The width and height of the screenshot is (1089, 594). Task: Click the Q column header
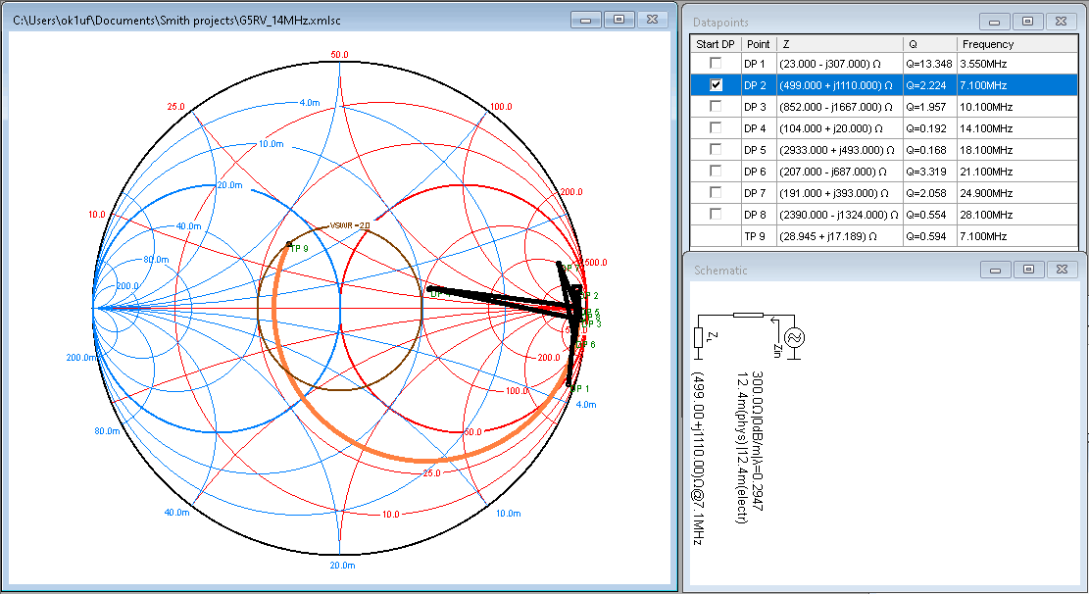click(912, 44)
